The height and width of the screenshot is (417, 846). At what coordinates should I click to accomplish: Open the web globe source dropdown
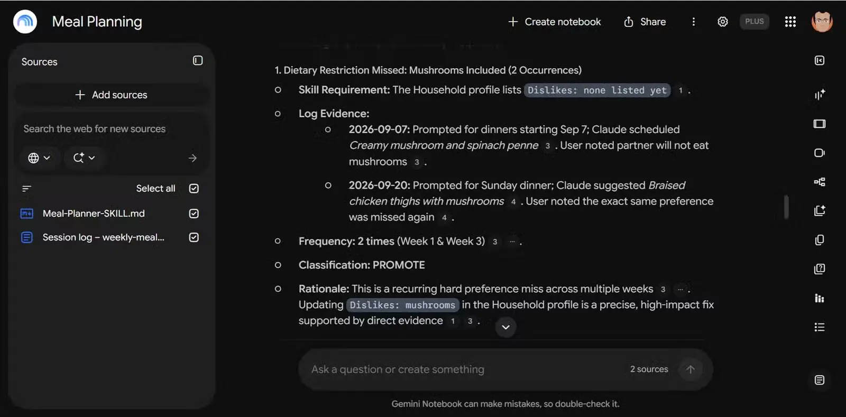[39, 158]
